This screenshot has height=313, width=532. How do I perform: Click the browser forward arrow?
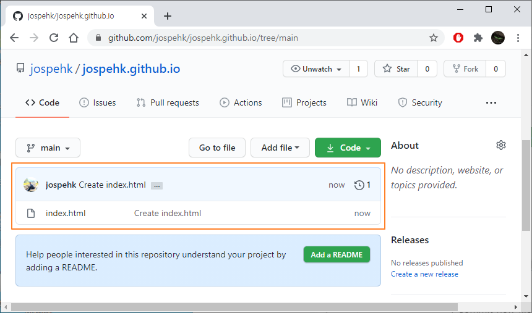coord(34,38)
